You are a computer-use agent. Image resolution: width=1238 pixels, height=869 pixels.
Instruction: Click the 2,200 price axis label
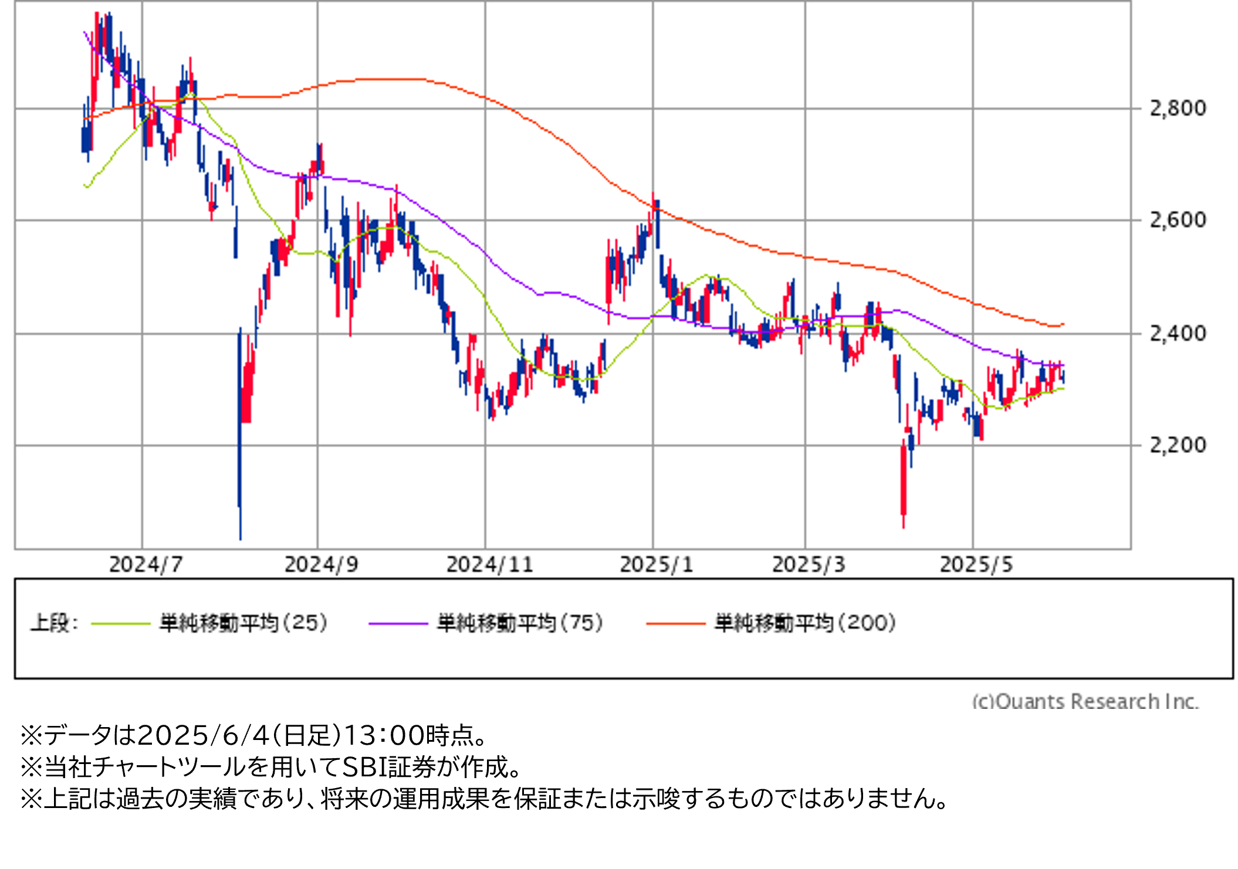coord(1177,445)
